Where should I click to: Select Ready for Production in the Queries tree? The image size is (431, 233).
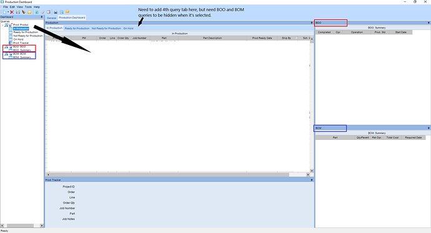26,32
